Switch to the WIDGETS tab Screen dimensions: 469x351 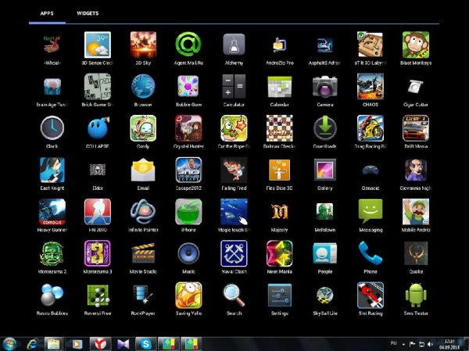pos(88,13)
